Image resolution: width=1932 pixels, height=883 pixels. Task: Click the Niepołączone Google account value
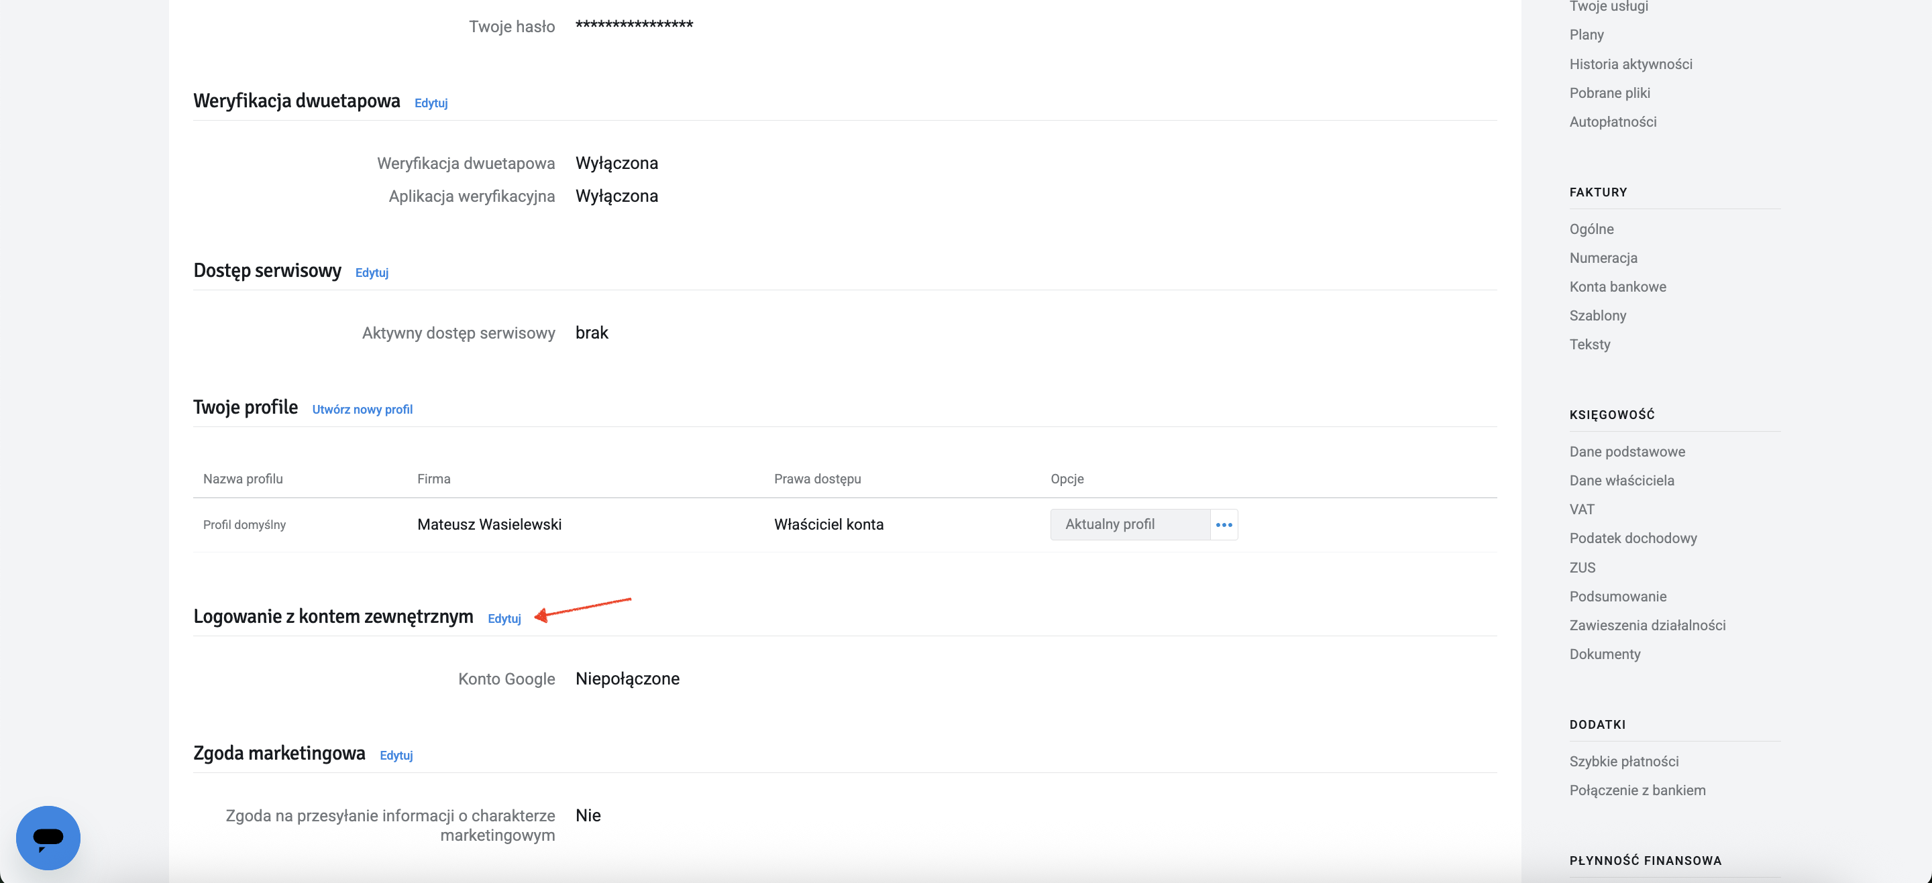(627, 679)
